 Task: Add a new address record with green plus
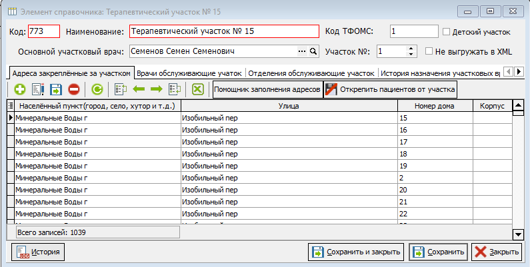[19, 89]
